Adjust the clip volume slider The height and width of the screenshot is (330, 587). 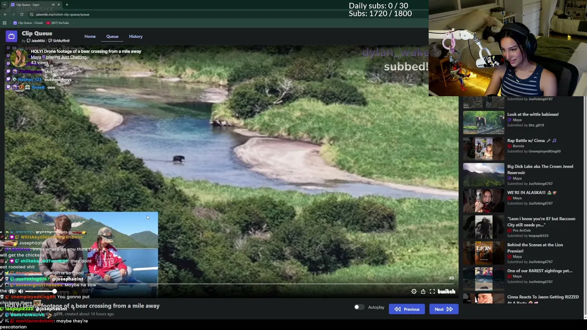click(40, 291)
